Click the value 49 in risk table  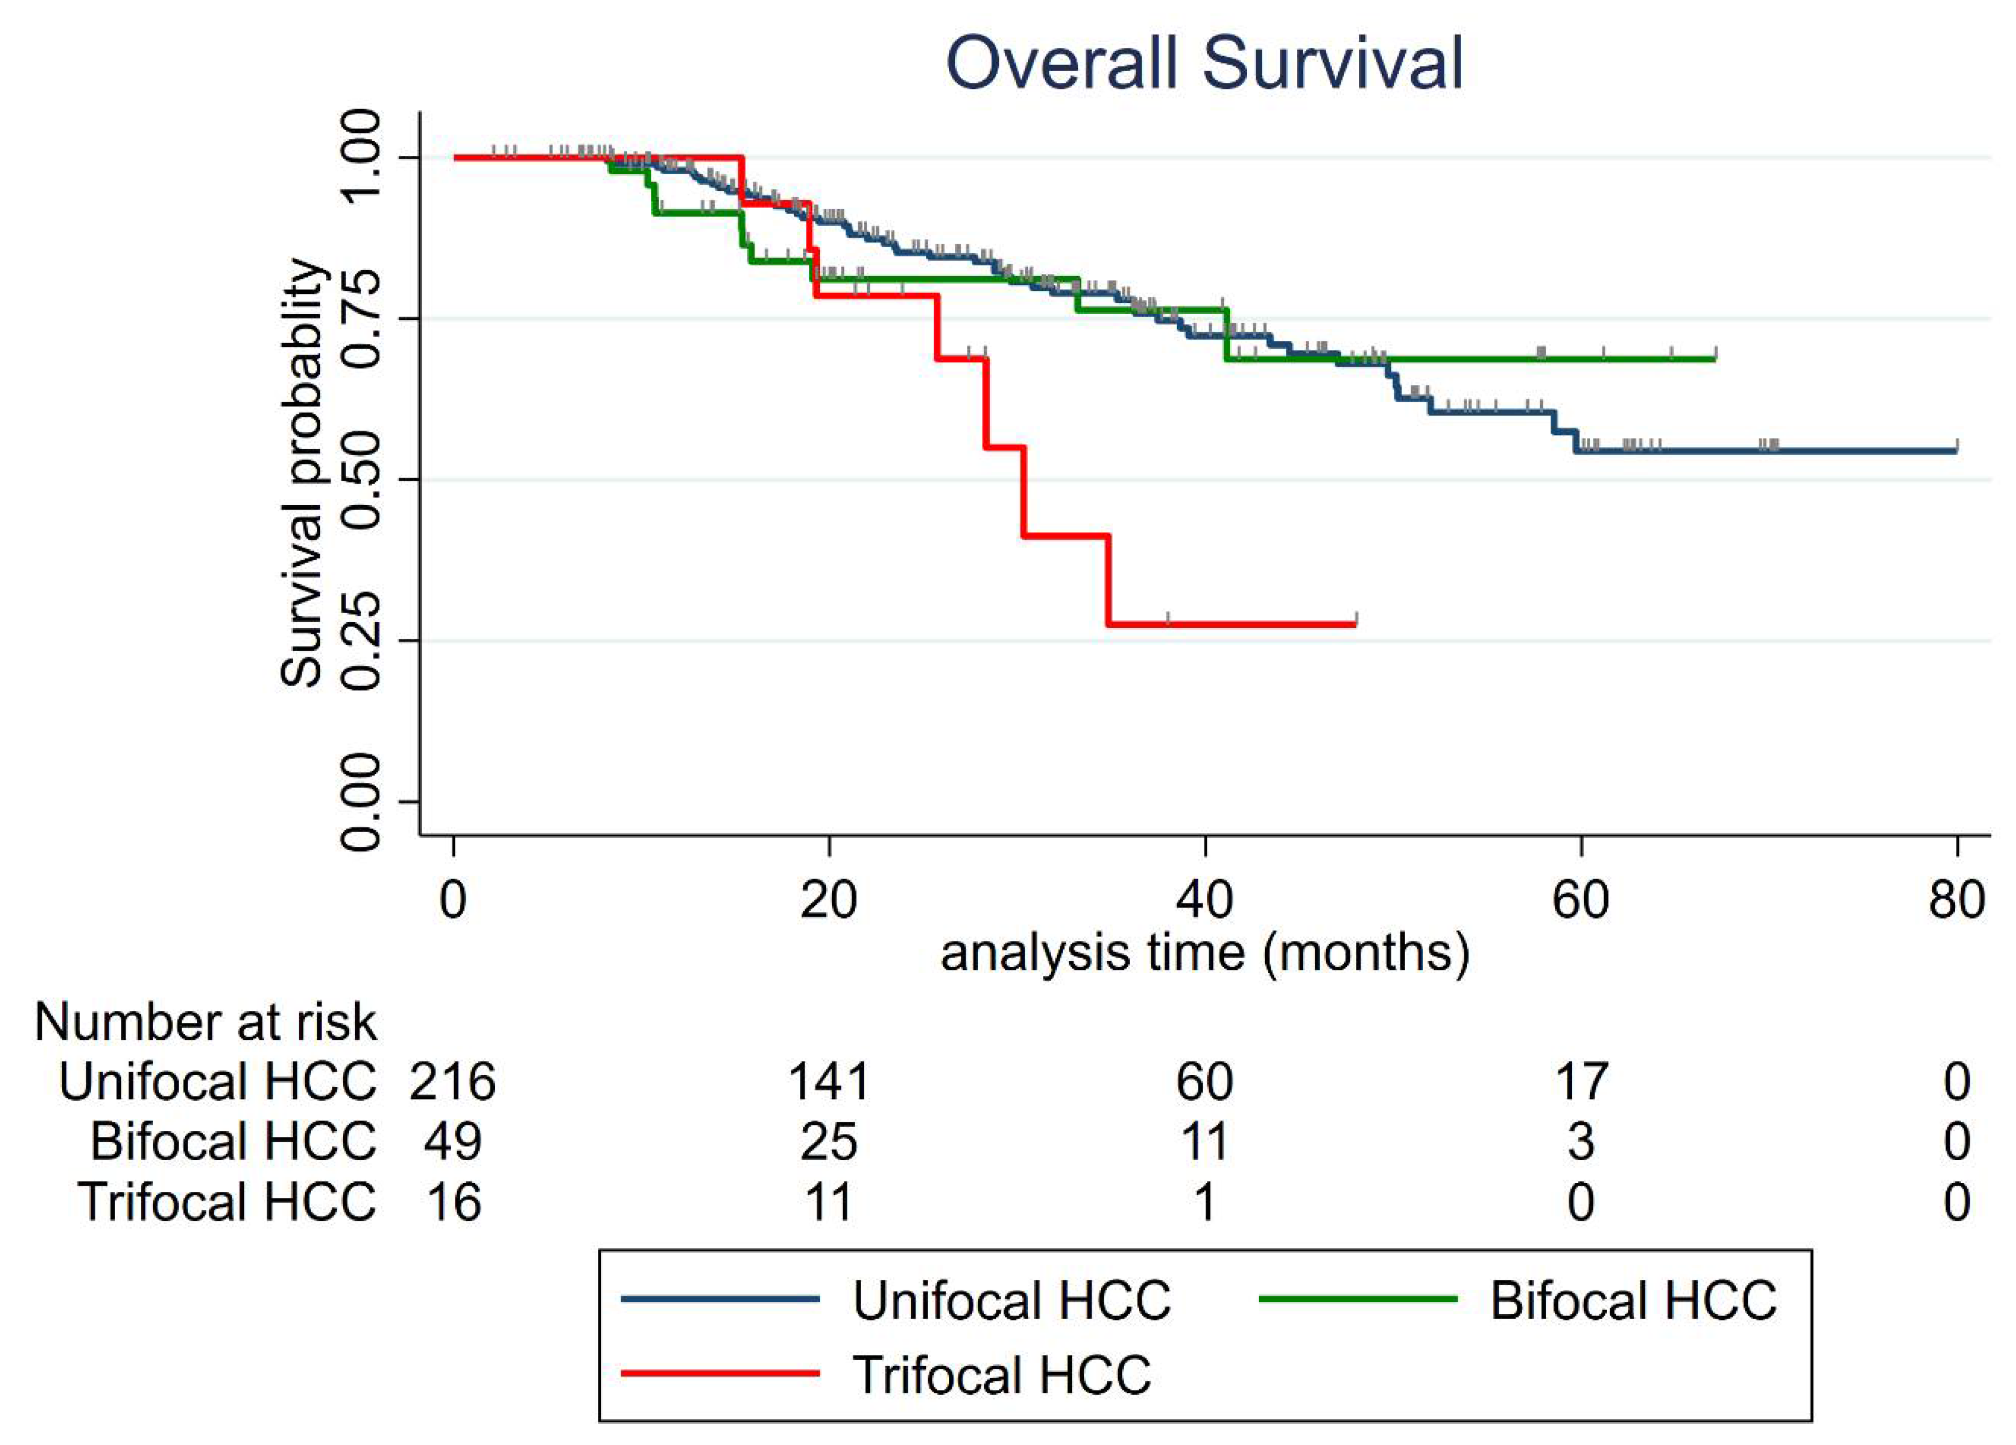click(453, 1141)
